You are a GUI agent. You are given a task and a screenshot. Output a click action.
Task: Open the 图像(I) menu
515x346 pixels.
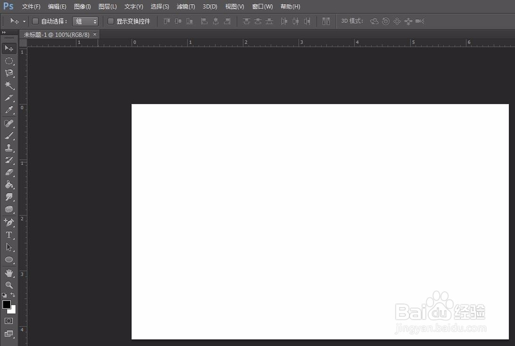pyautogui.click(x=82, y=7)
